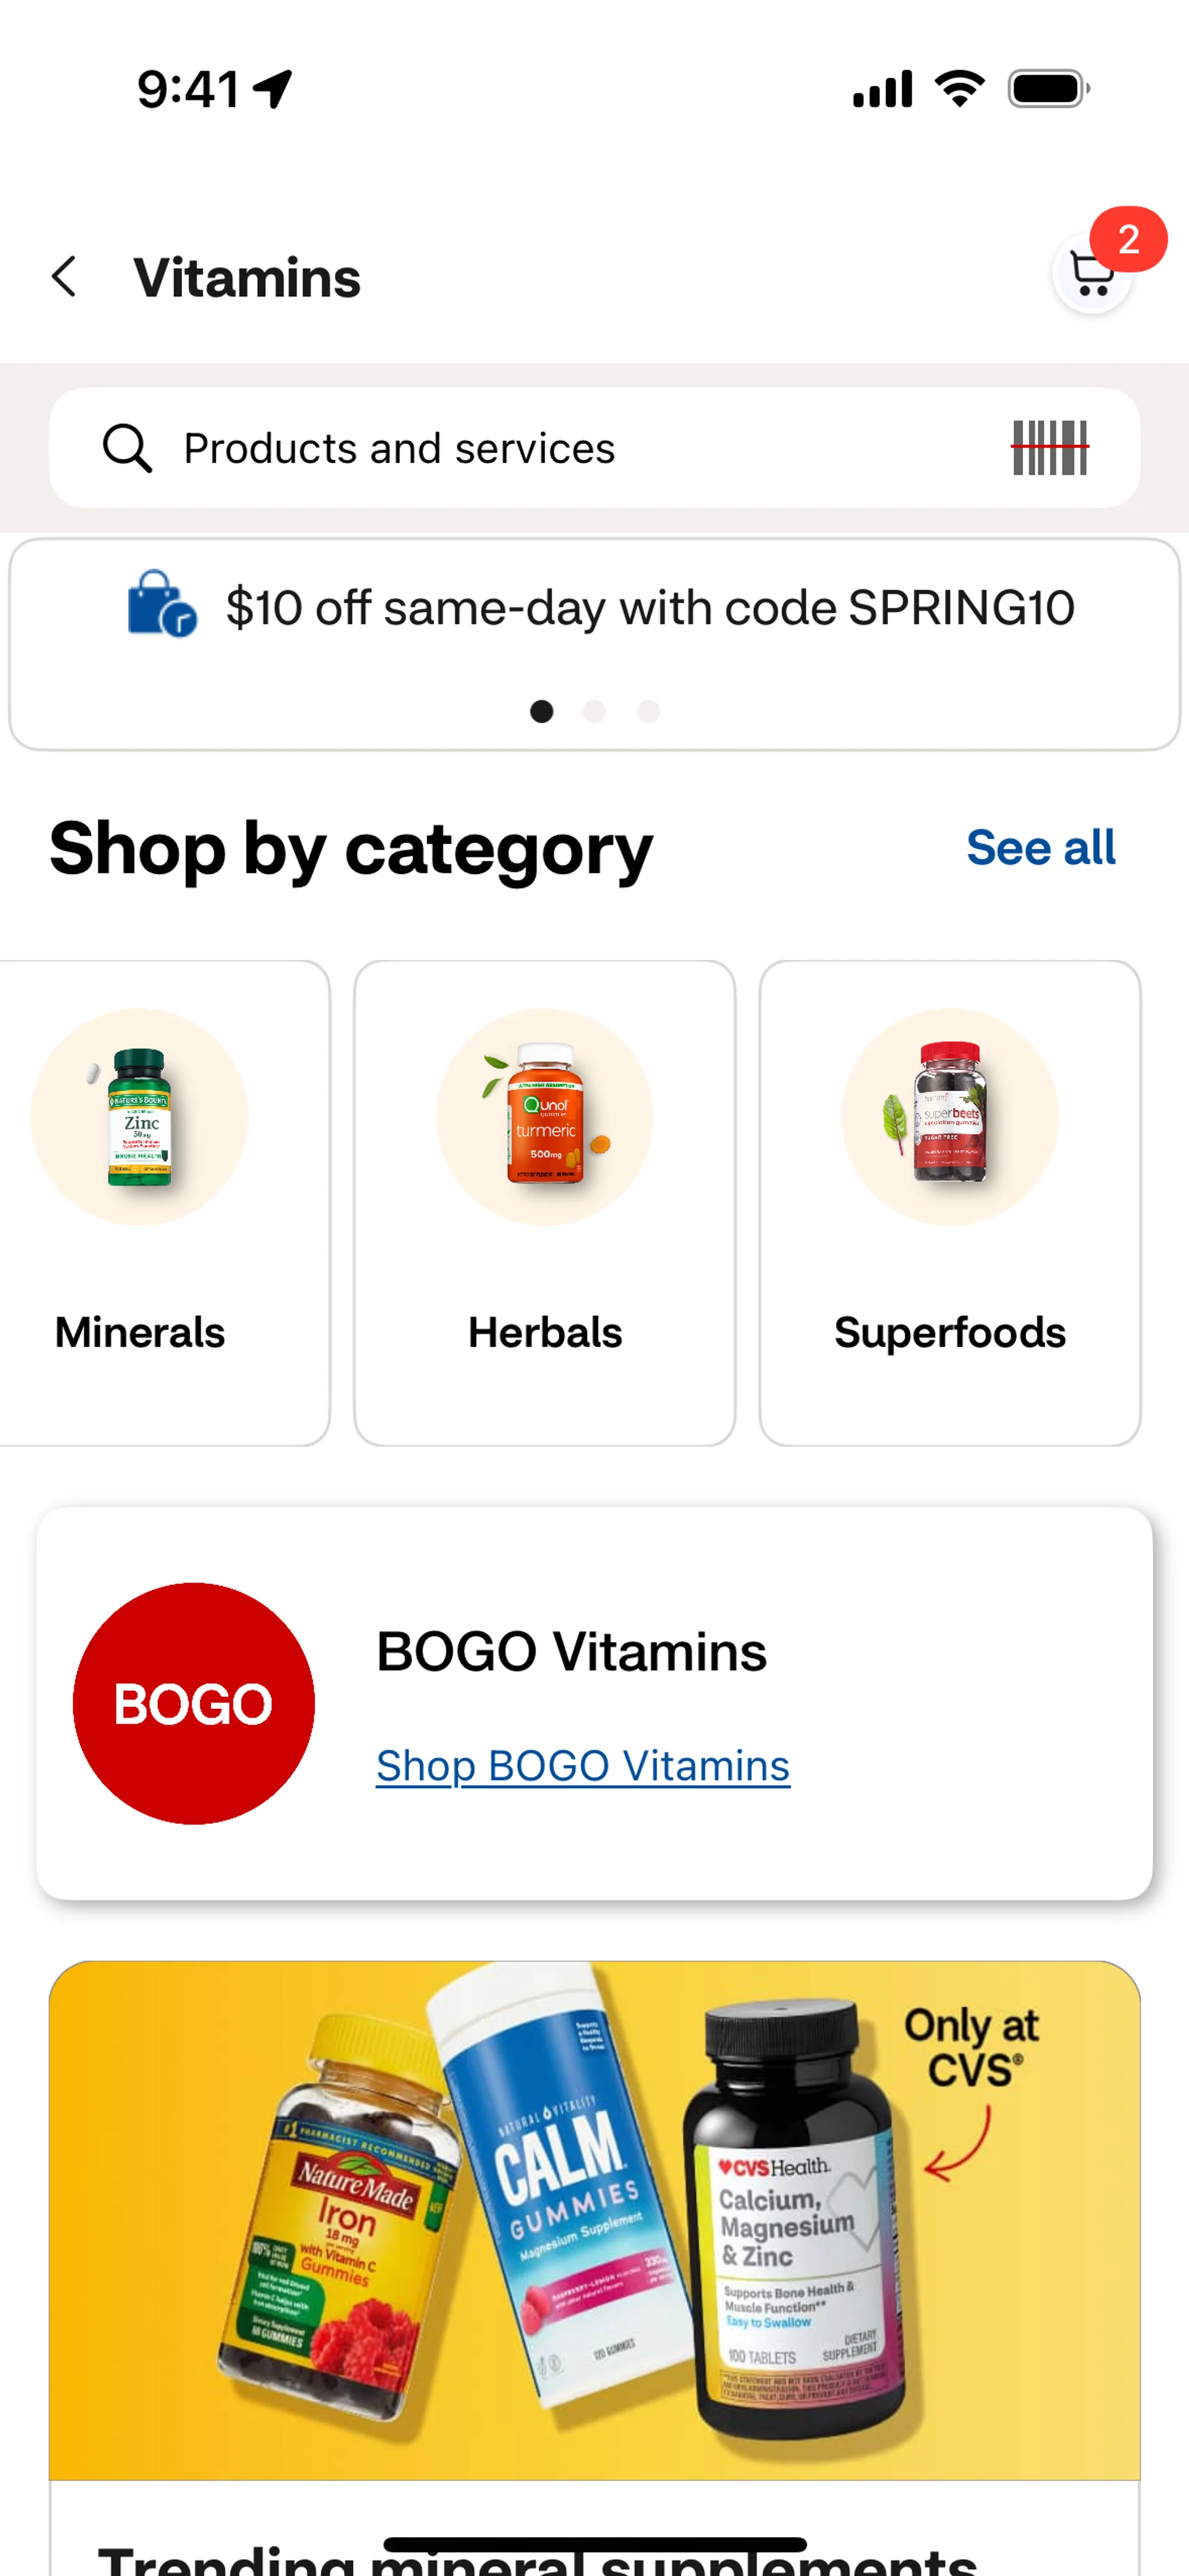Select the first carousel page dot
The width and height of the screenshot is (1189, 2576).
541,711
